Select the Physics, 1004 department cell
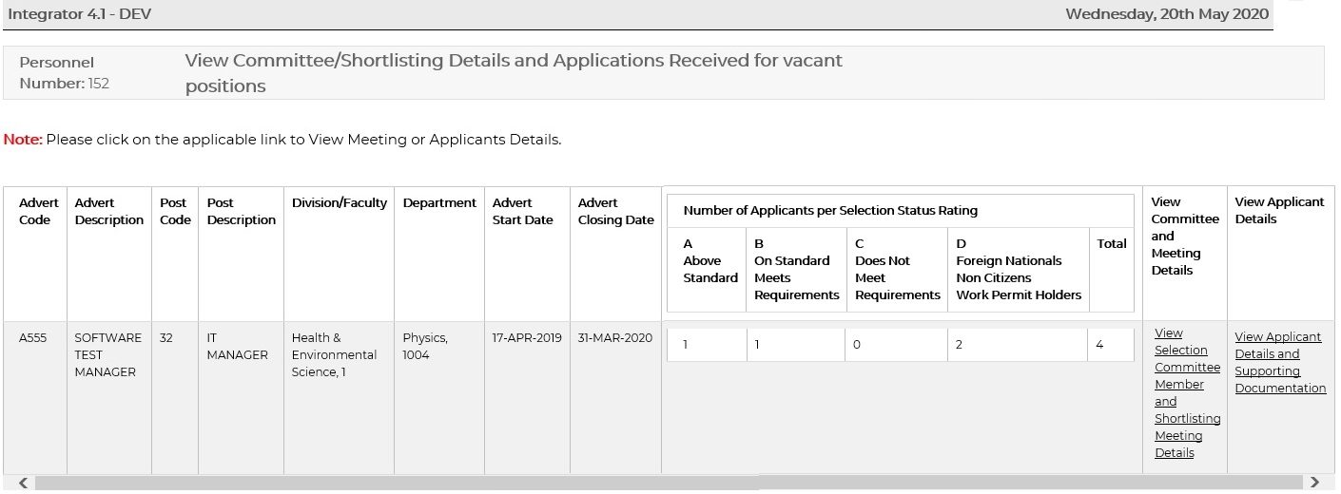 coord(425,346)
